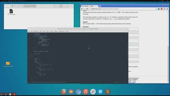Click next tab arrow in Sublime Text
170x96 pixels.
pyautogui.click(x=32, y=34)
